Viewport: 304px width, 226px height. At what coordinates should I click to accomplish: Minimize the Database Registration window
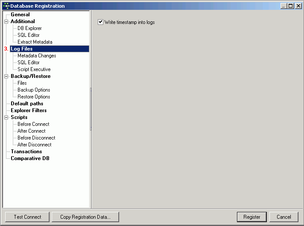(x=284, y=6)
